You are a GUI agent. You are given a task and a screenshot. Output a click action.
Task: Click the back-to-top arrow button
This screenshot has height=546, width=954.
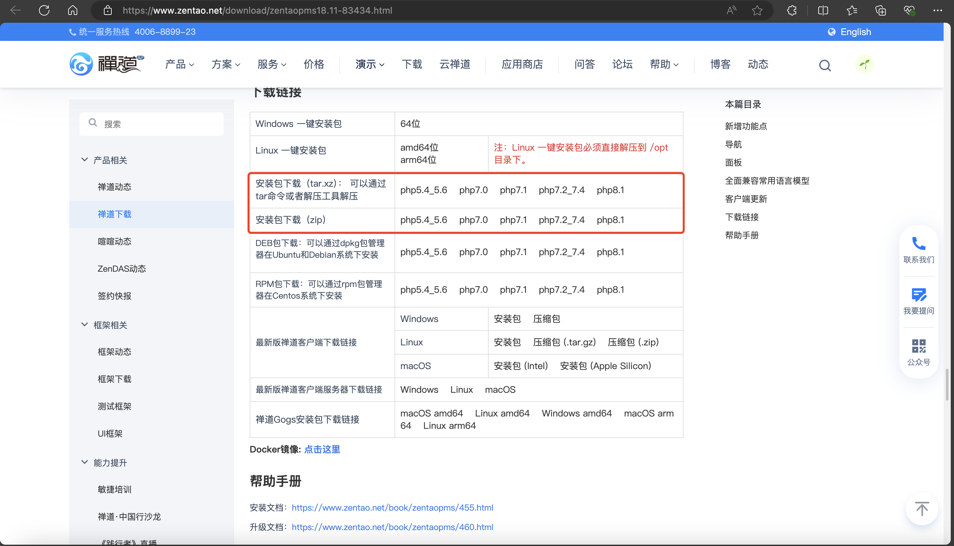tap(922, 509)
